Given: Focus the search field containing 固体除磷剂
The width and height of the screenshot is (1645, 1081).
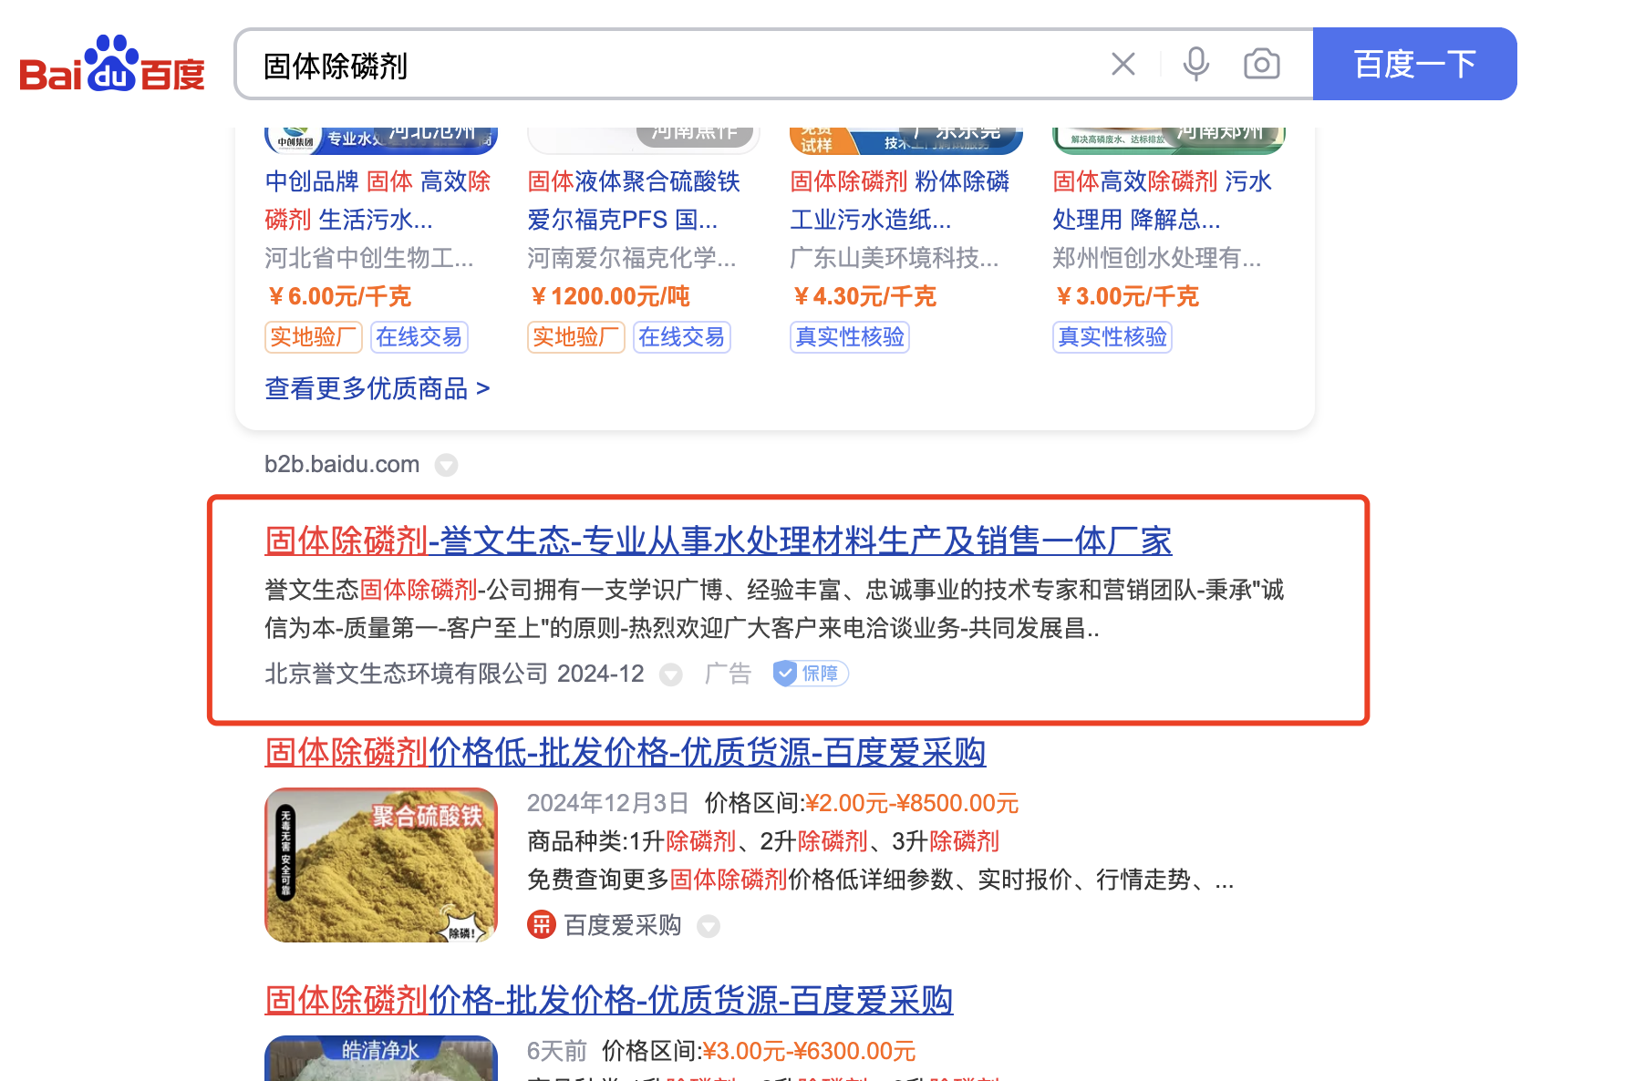Looking at the screenshot, I should click(670, 65).
